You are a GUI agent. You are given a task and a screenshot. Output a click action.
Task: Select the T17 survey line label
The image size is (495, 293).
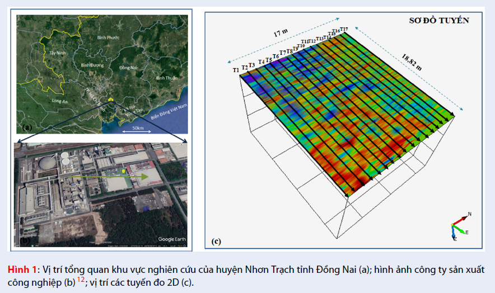343,29
